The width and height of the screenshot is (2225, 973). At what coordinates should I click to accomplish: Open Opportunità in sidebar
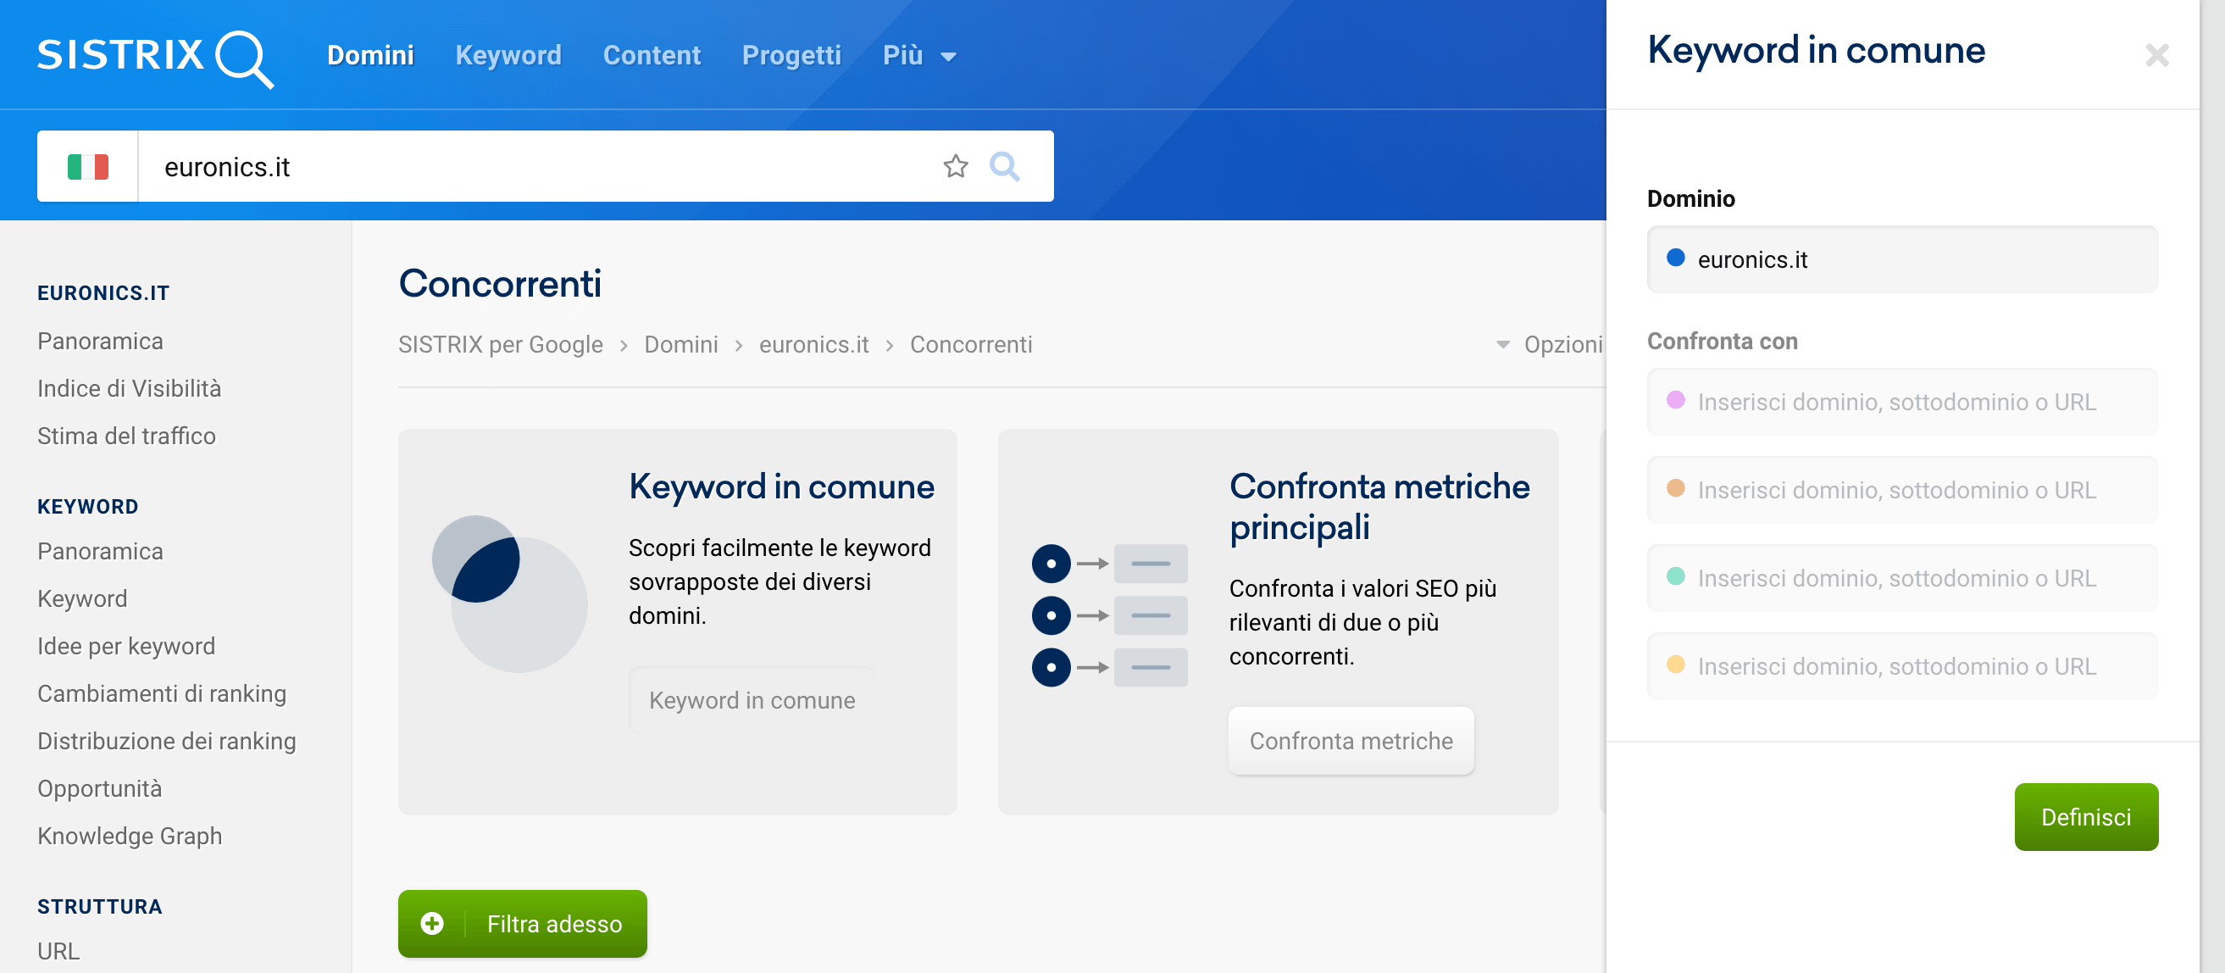point(99,789)
